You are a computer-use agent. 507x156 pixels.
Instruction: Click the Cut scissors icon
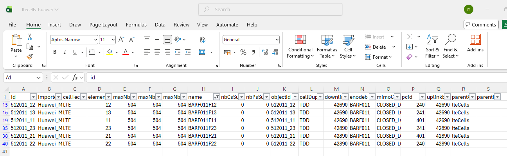pos(30,37)
